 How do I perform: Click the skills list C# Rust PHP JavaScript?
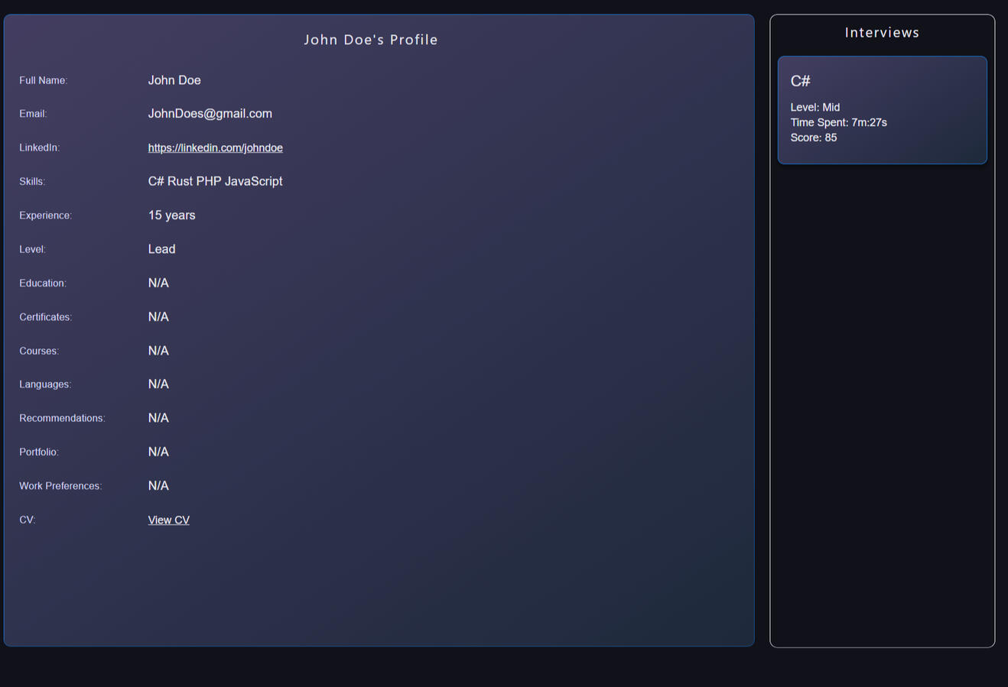tap(215, 181)
